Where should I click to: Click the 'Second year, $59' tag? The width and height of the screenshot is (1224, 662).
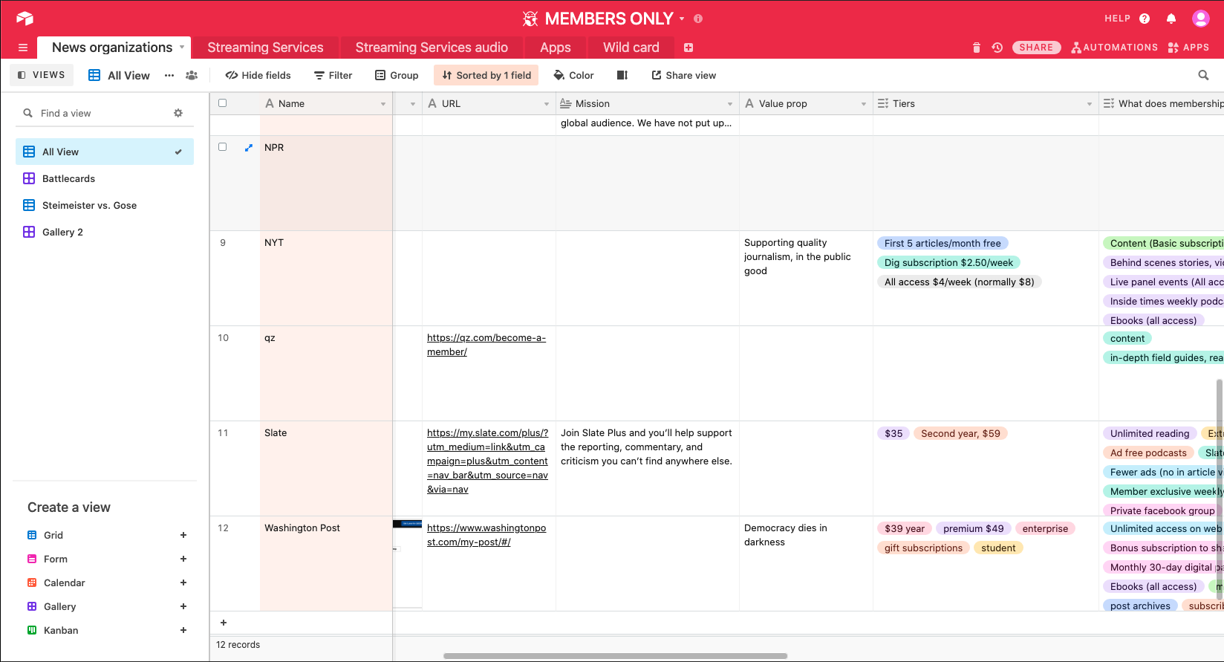[960, 433]
